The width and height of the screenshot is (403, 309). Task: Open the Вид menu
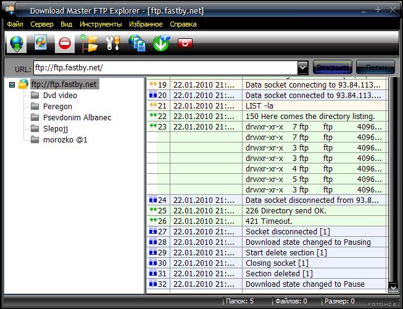pos(66,24)
